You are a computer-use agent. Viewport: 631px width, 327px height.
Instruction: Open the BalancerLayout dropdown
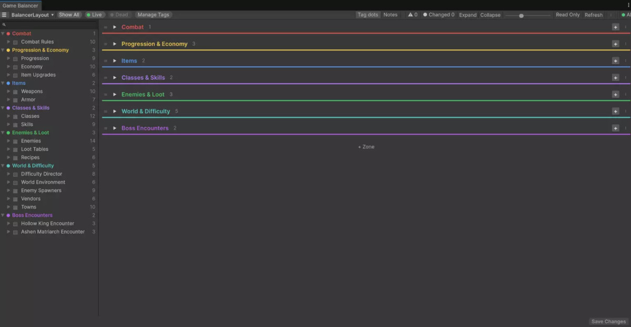[x=33, y=15]
